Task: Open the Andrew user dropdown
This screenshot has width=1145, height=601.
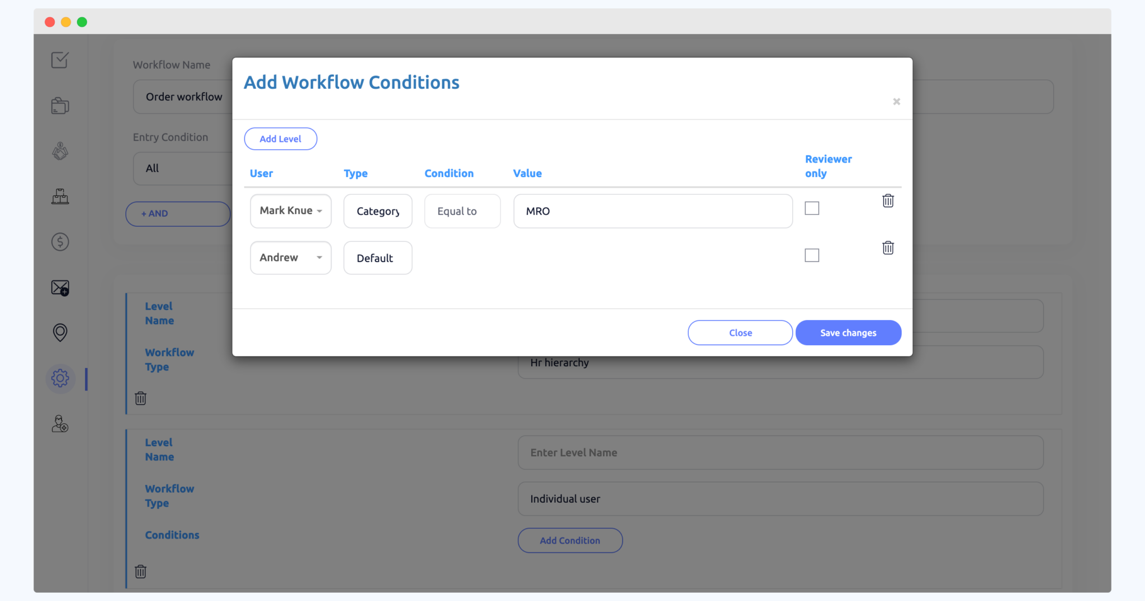Action: pos(290,257)
